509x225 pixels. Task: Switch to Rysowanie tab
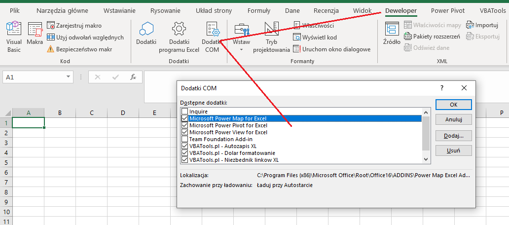point(165,11)
